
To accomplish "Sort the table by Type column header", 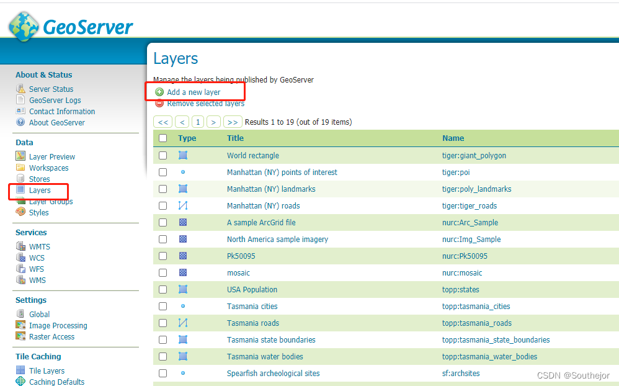I will pyautogui.click(x=187, y=138).
